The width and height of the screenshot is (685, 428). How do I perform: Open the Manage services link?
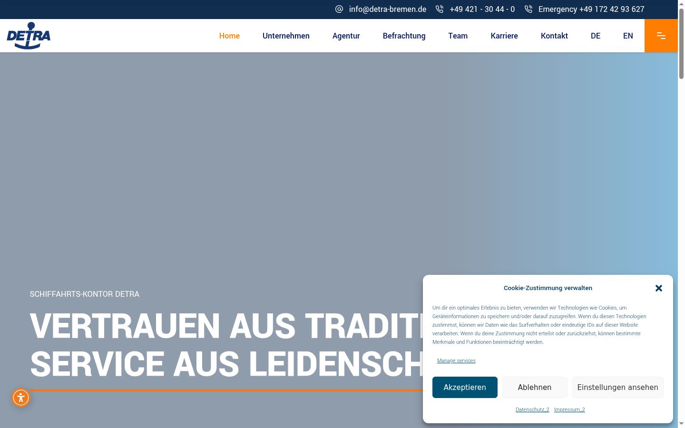tap(456, 360)
